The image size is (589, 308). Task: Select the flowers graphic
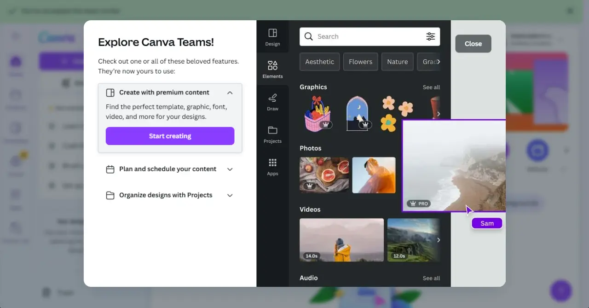coord(396,114)
